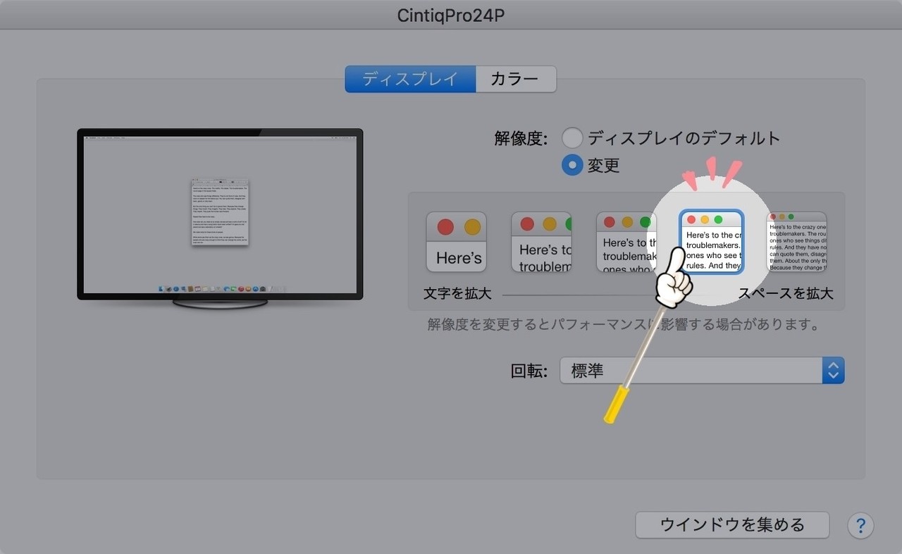This screenshot has width=902, height=554.
Task: Select the ディスプレイのデフォルト radio button
Action: [572, 137]
